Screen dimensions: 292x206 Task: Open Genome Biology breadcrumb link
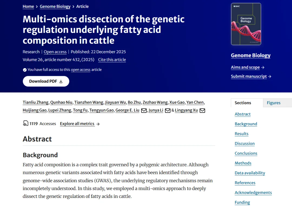55,6
